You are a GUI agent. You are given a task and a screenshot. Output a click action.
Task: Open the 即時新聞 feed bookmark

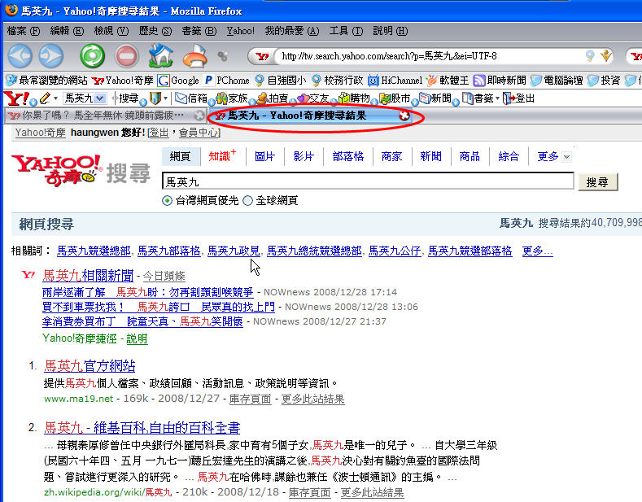[500, 81]
